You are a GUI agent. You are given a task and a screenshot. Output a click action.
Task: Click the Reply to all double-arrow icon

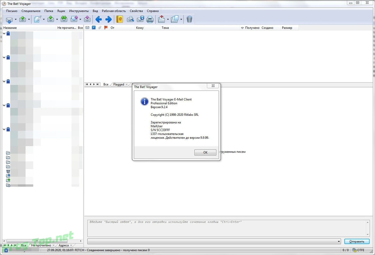[64, 19]
